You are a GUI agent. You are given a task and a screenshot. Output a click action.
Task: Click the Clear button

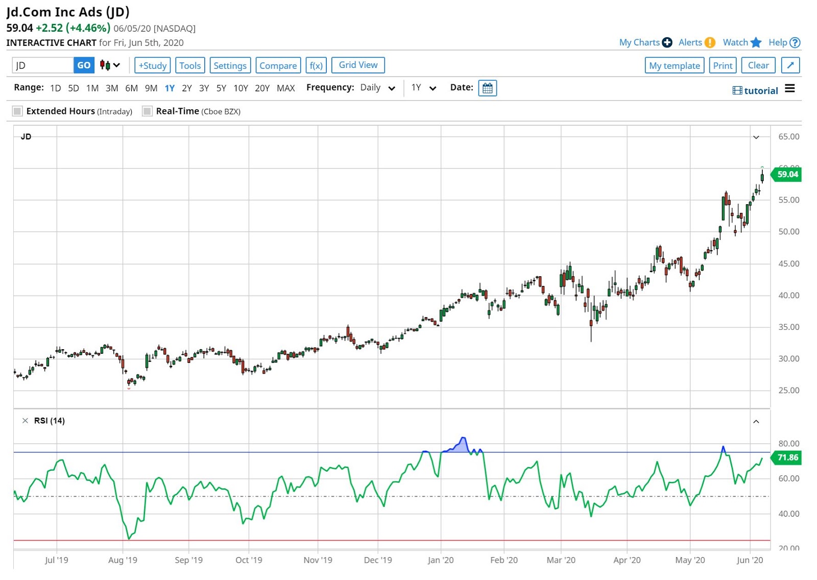click(x=758, y=65)
